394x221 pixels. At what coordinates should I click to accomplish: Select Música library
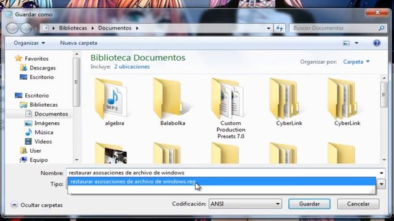(x=44, y=133)
